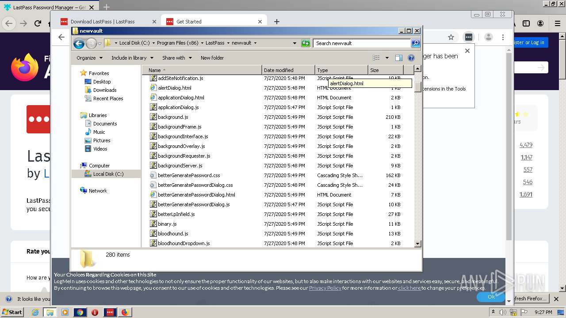Image resolution: width=566 pixels, height=318 pixels.
Task: Open Opera from the taskbar
Action: coord(95,312)
